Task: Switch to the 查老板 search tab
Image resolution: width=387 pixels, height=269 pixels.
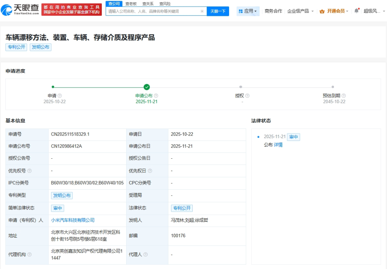Action: coord(131,3)
